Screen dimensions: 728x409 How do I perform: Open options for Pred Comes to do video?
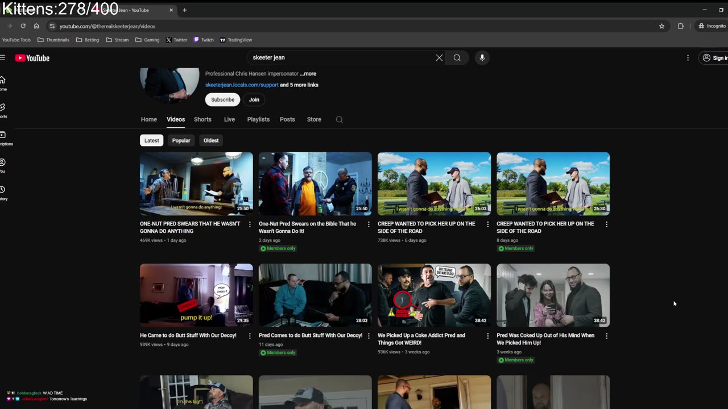point(368,336)
